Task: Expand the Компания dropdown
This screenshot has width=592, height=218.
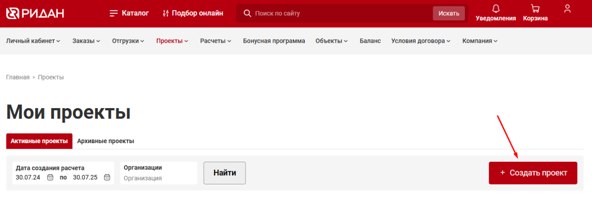Action: [x=480, y=41]
